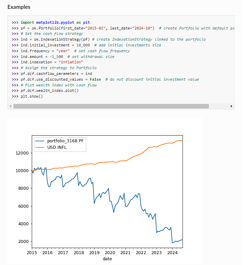Image resolution: width=242 pixels, height=265 pixels.
Task: Click the "year" frequency string value
Action: click(x=63, y=51)
